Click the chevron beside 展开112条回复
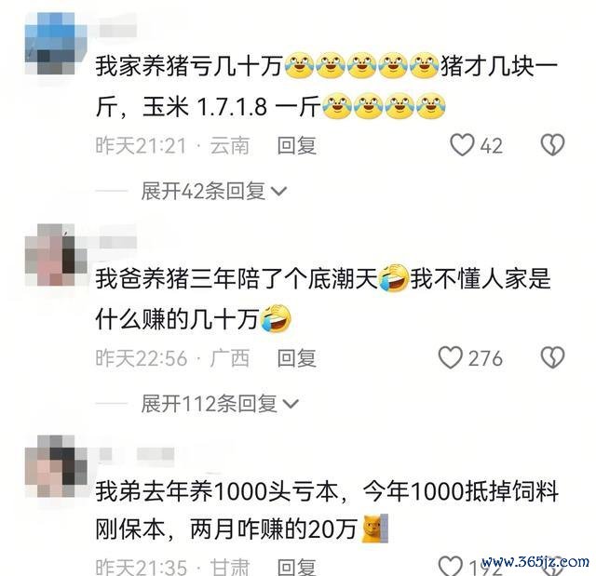Image resolution: width=596 pixels, height=576 pixels. point(291,404)
